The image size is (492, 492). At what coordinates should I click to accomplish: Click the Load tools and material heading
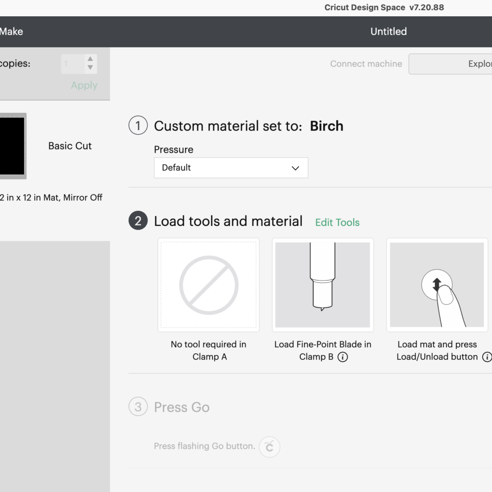(x=228, y=221)
